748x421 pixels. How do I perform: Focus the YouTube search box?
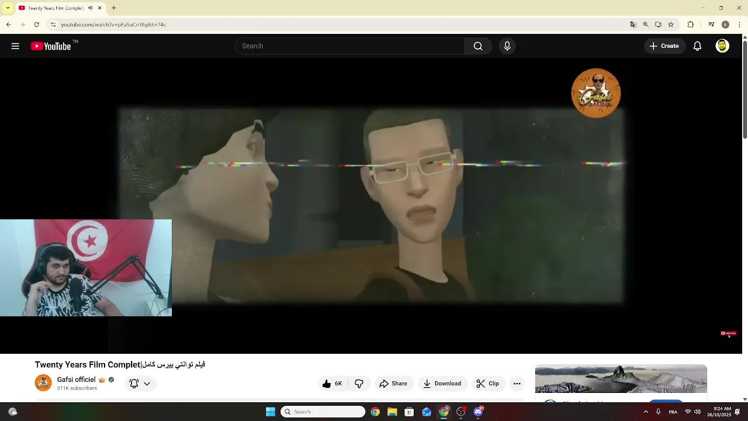(349, 46)
